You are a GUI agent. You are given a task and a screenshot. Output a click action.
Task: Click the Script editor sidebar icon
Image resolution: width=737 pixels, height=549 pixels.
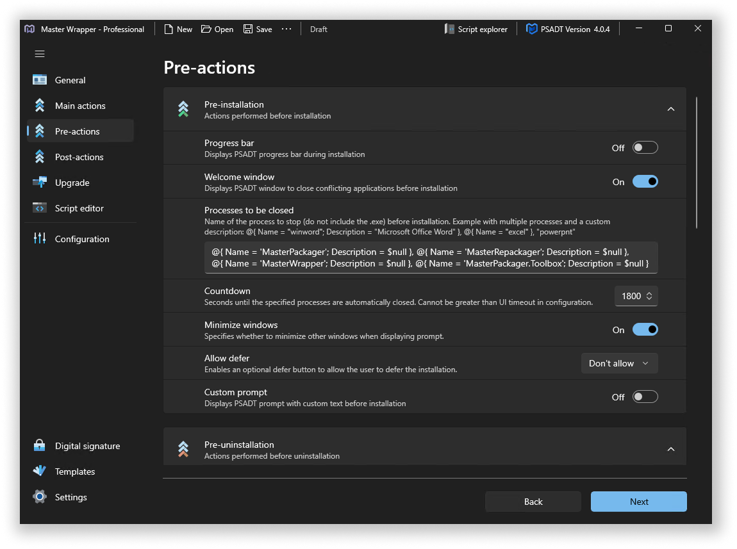pyautogui.click(x=40, y=208)
